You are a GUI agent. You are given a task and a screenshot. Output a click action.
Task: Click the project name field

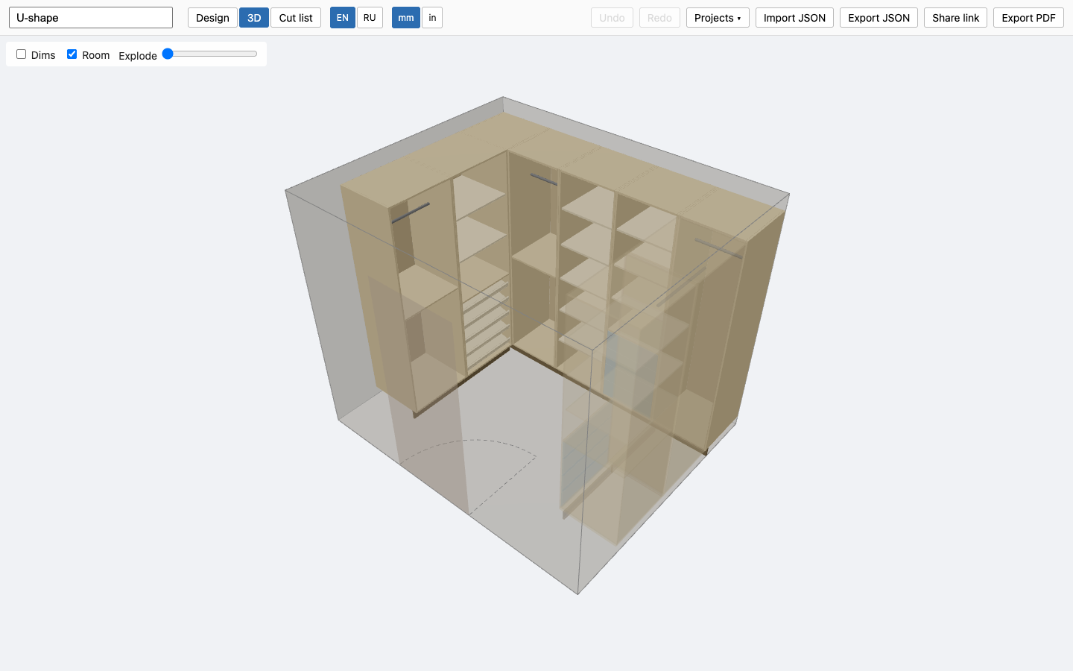click(91, 18)
